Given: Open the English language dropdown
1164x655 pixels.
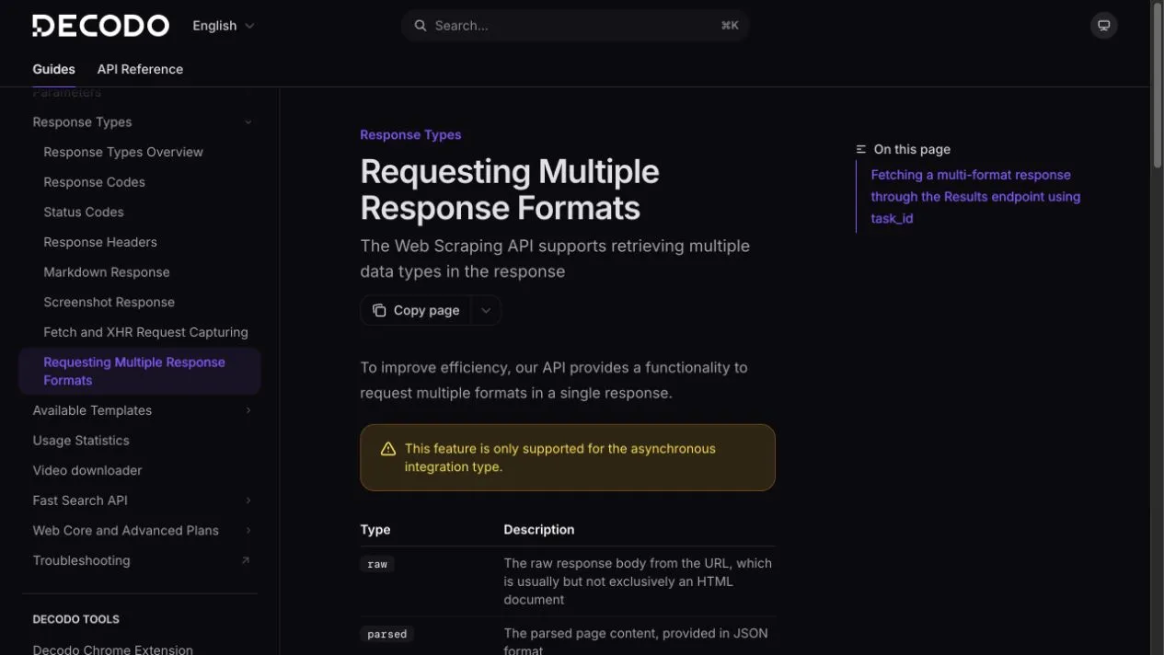Looking at the screenshot, I should coord(224,26).
